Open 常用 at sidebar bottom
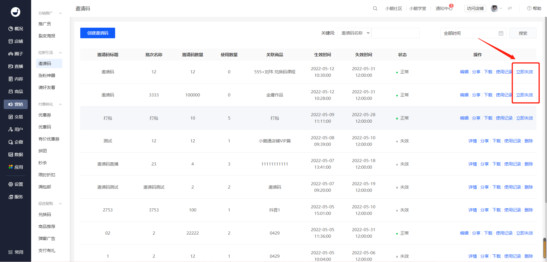Viewport: 547px width, 262px height. [16, 252]
